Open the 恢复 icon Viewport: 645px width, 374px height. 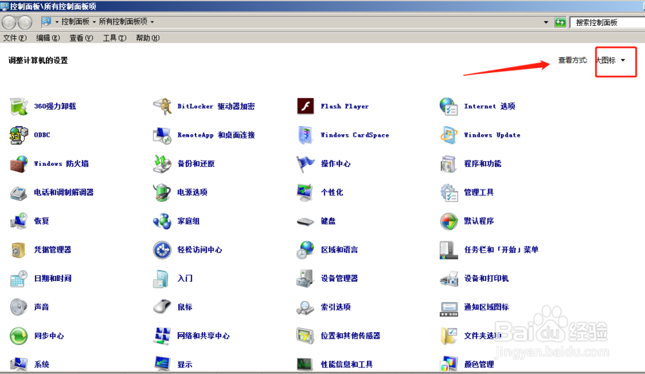[19, 221]
